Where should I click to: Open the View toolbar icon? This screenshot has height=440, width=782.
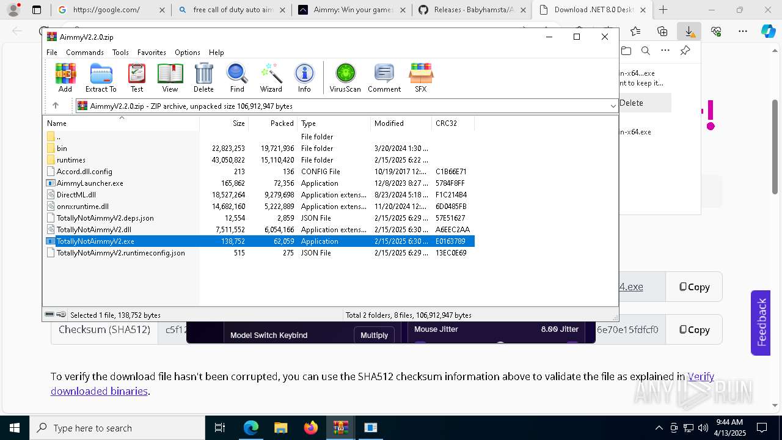(x=170, y=78)
